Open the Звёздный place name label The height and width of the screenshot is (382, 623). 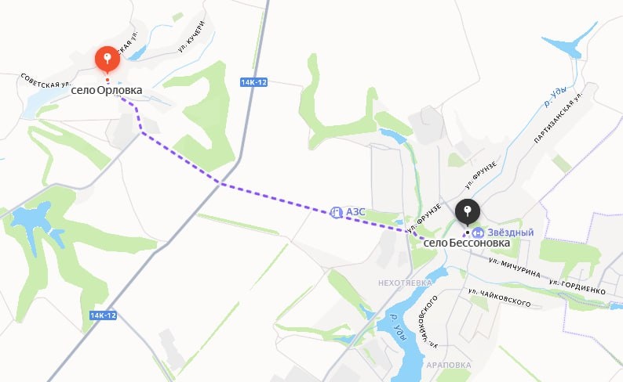point(511,232)
